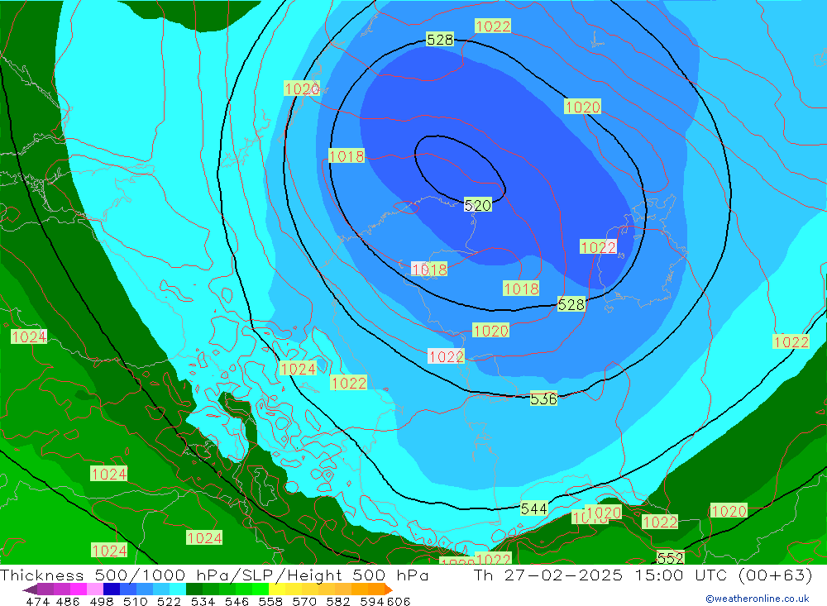Screen dimensions: 827x606
Task: Click legend value 606
Action: (399, 602)
